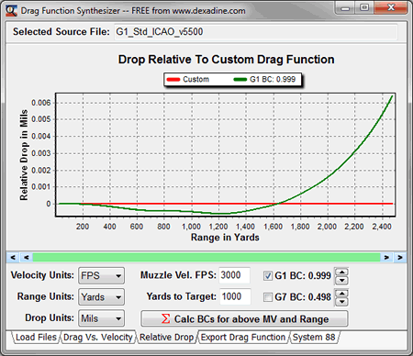Click the G1 BC decrement down arrow

pos(341,280)
